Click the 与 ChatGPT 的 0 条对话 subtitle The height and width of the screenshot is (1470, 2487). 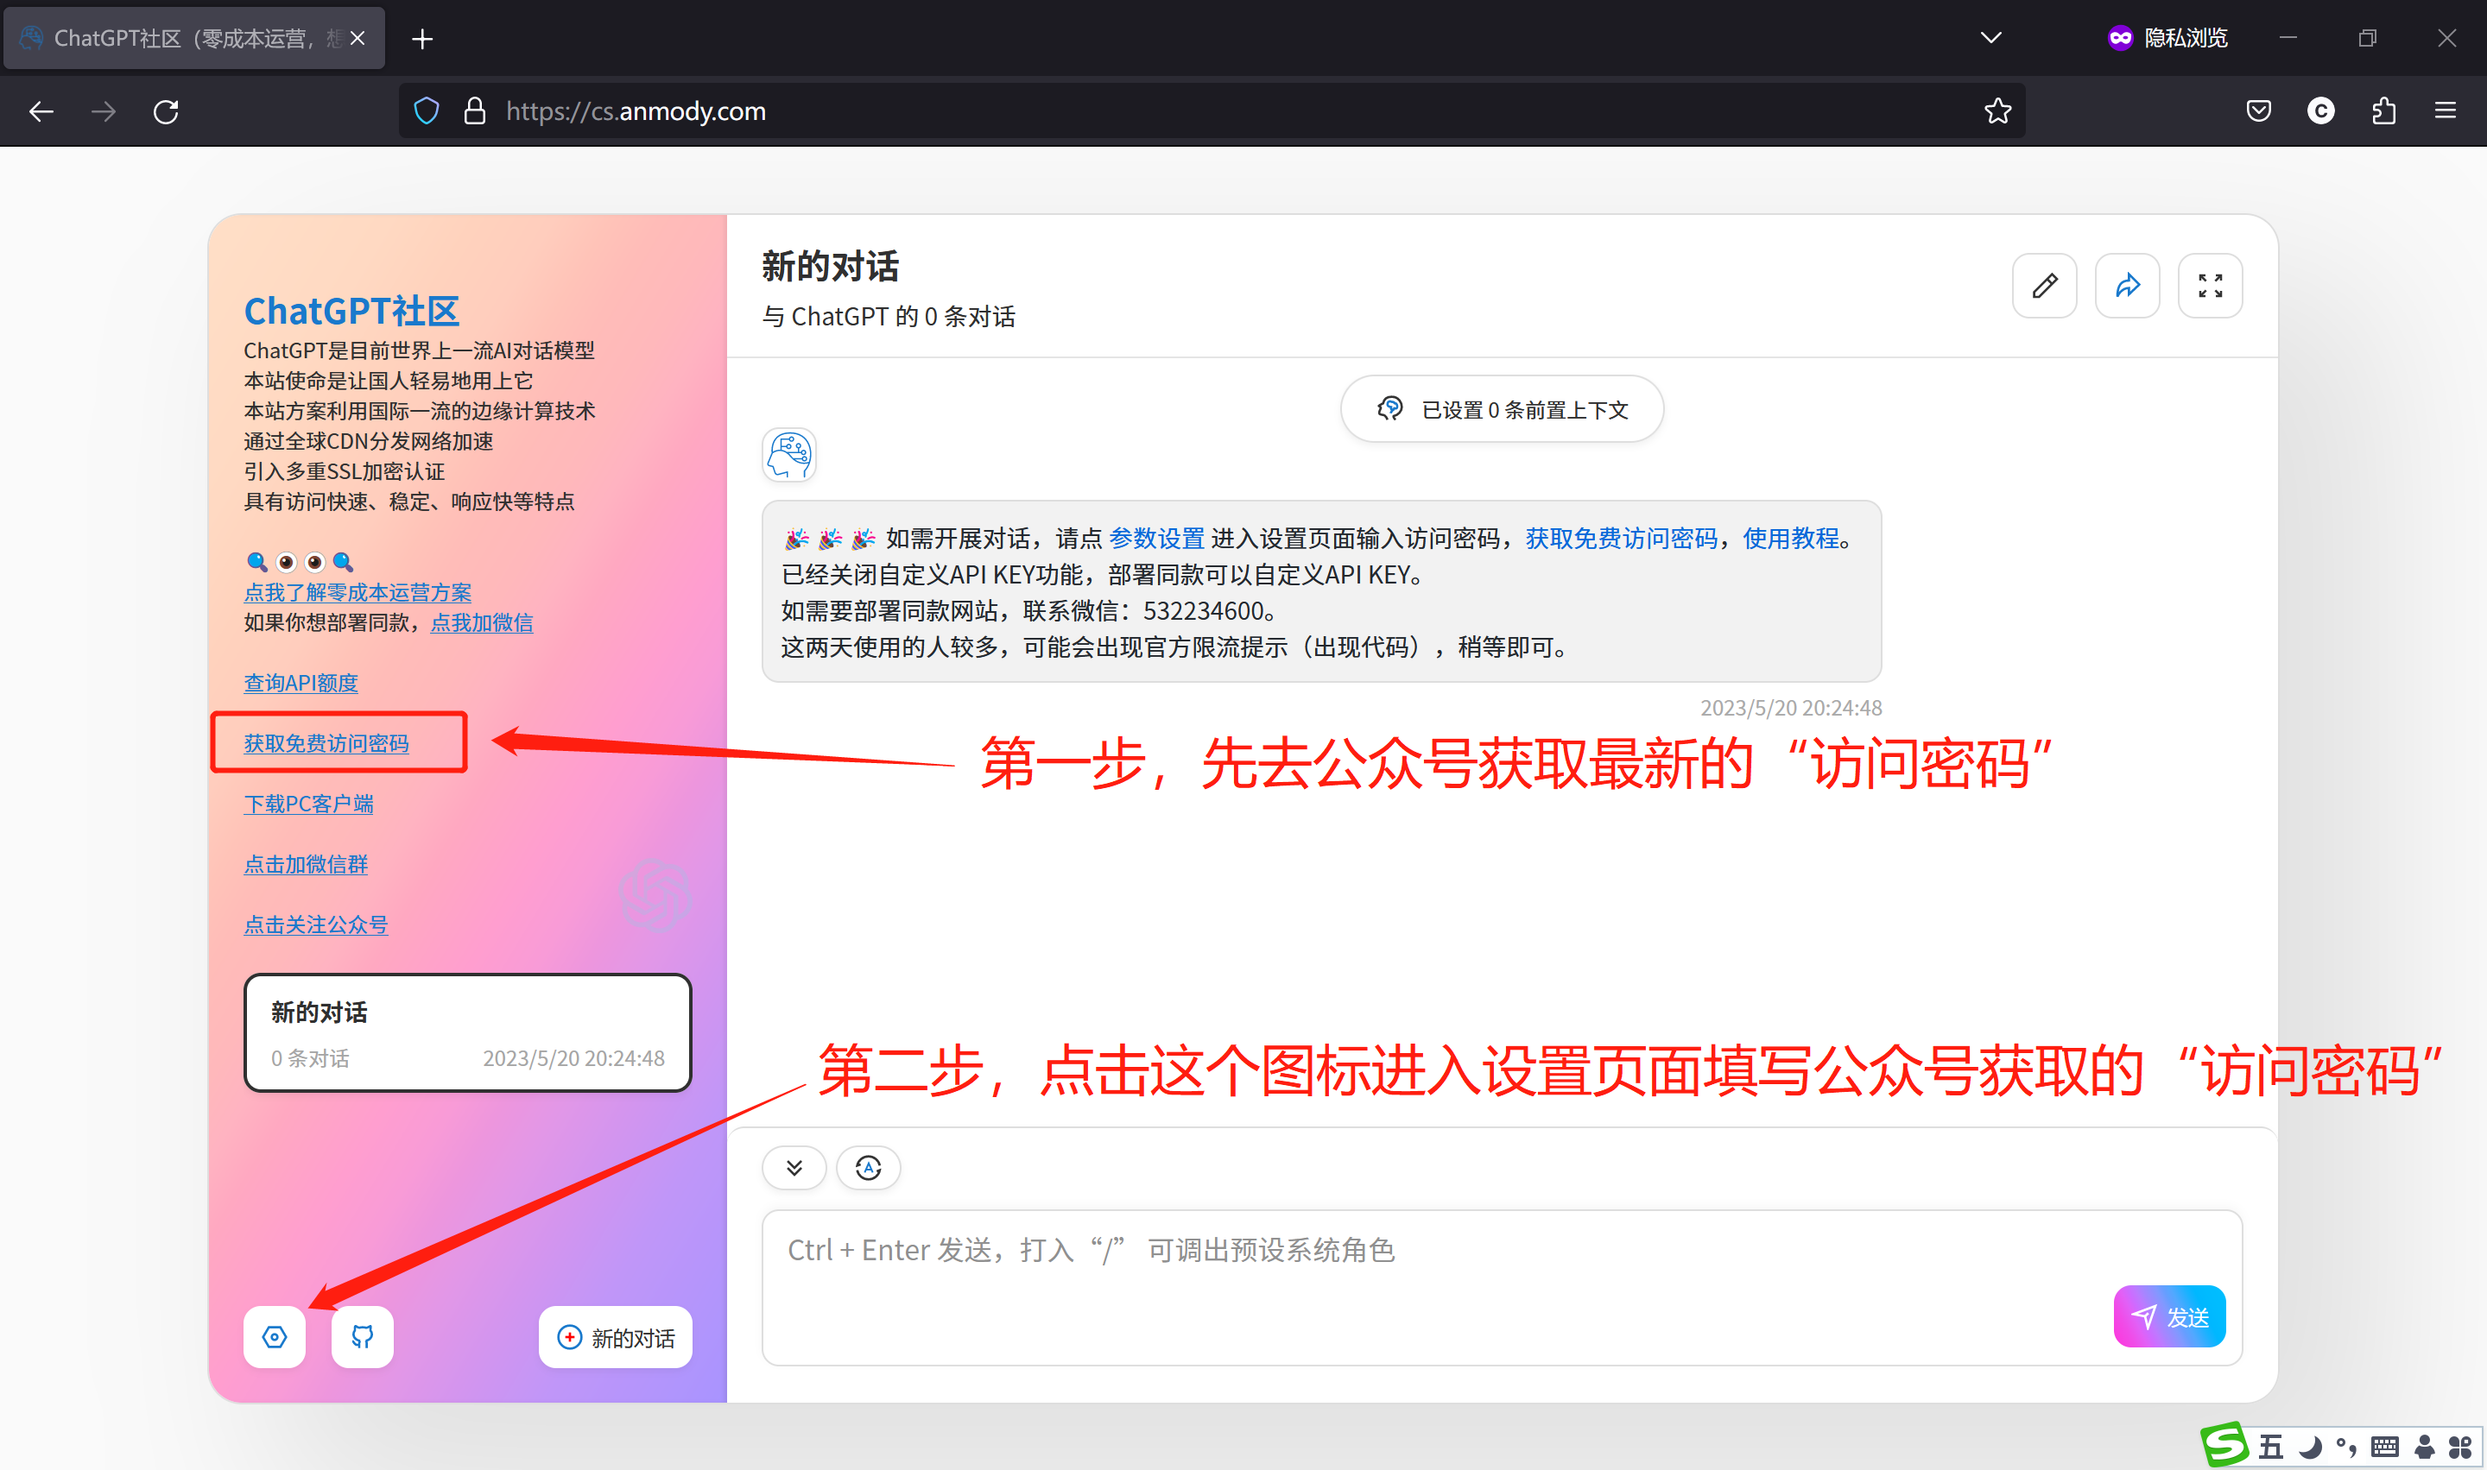(x=888, y=317)
